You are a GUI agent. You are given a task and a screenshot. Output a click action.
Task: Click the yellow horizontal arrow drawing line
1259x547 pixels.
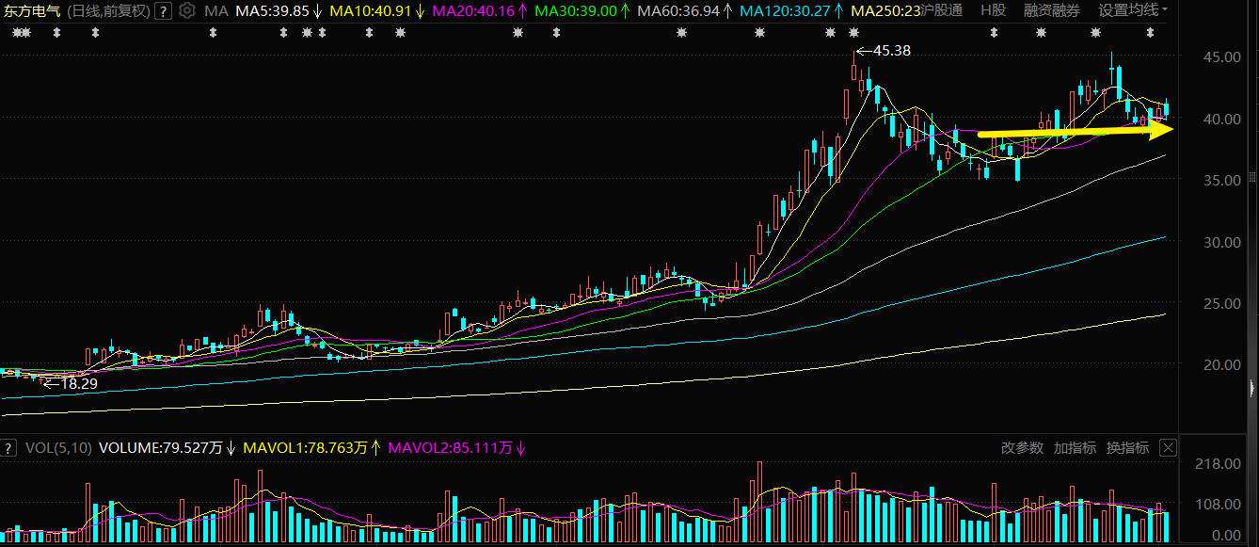coord(1075,133)
